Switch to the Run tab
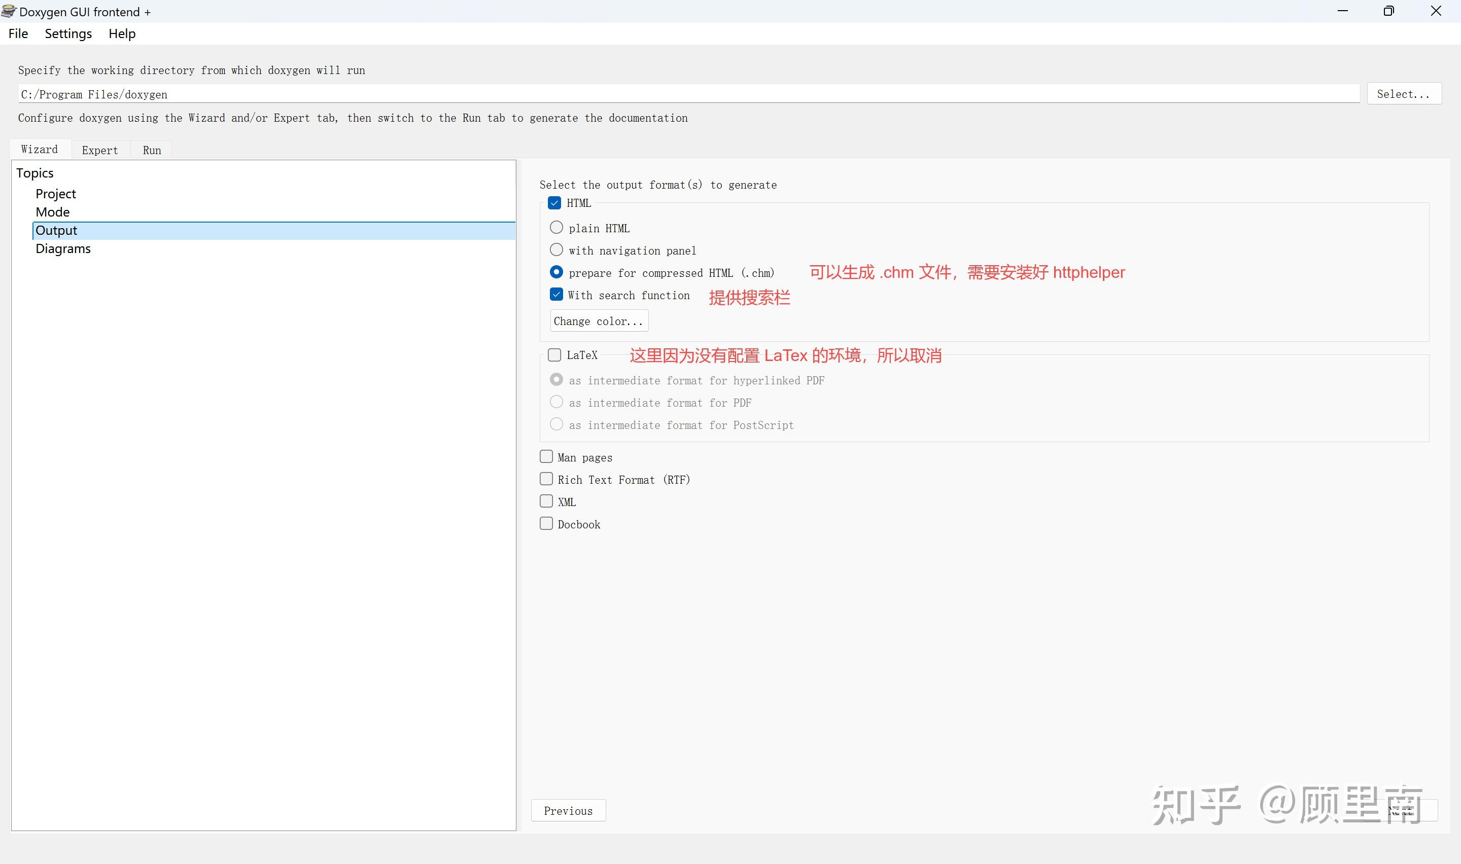The height and width of the screenshot is (864, 1461). click(152, 150)
